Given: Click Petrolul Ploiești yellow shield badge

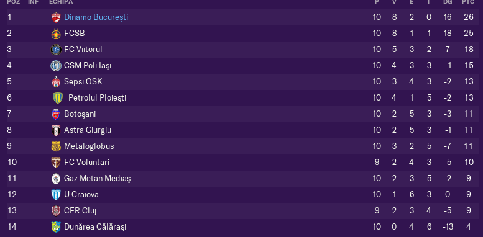Looking at the screenshot, I should [58, 98].
